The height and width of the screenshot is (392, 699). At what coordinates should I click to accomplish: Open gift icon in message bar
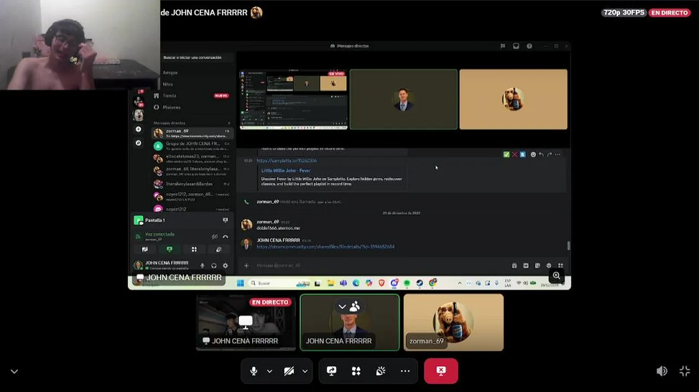click(x=514, y=266)
